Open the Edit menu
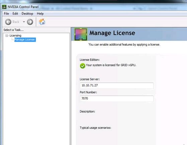Image resolution: width=187 pixels, height=145 pixels. click(15, 14)
